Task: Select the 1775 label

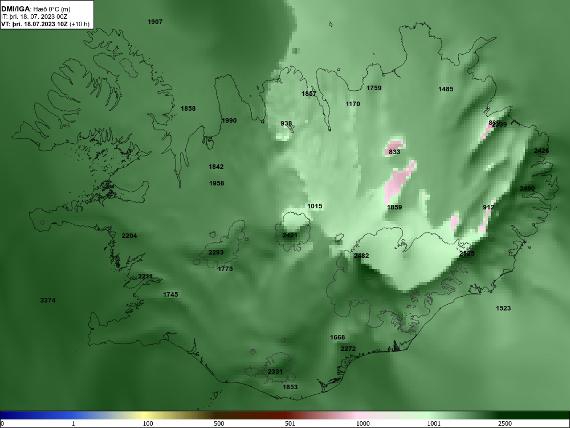Action: click(x=225, y=269)
